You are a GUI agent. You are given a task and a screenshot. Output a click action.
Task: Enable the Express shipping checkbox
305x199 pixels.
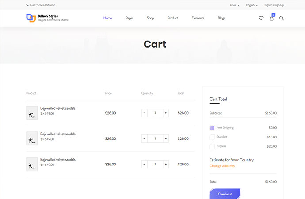(212, 146)
